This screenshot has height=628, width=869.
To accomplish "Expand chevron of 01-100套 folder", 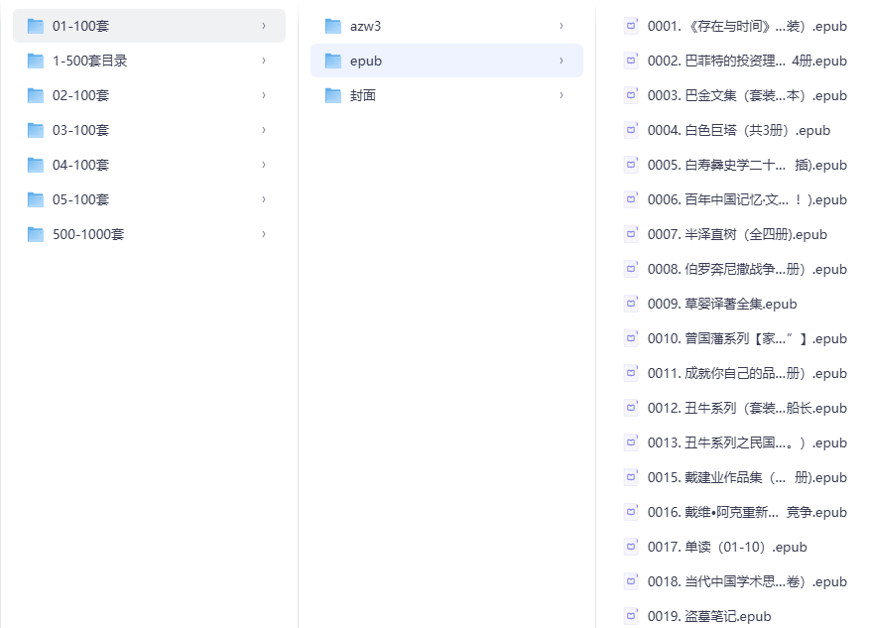I will coord(264,26).
